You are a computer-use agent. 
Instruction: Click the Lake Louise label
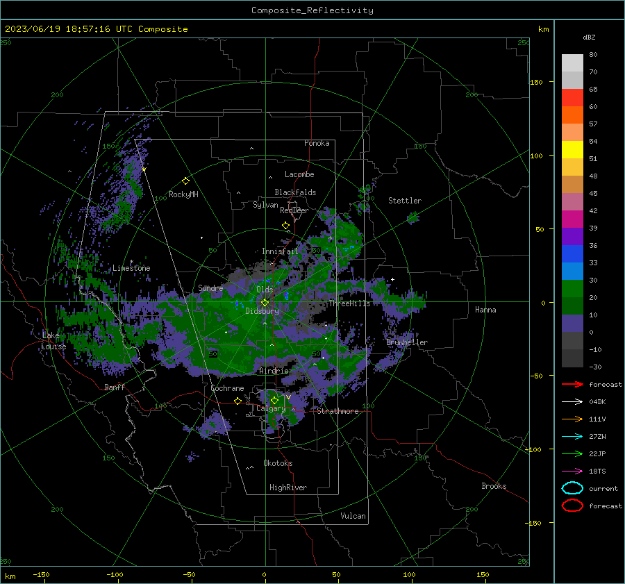pos(53,341)
